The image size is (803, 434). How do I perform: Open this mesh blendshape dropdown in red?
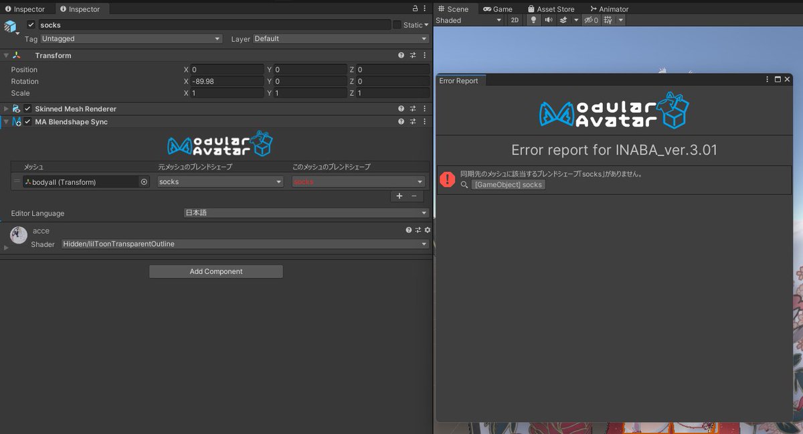359,182
